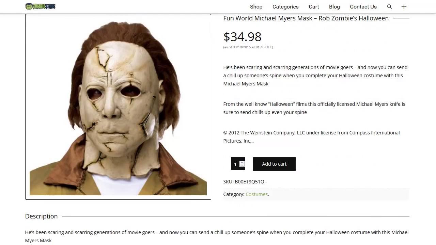Select the product title heading
Screen dimensions: 436x245
(306, 18)
